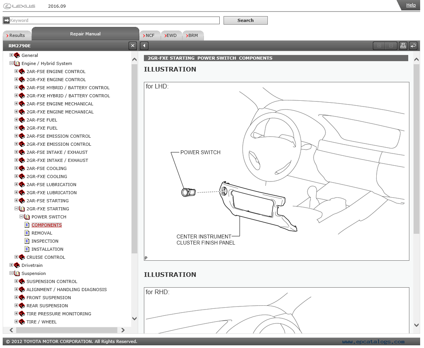Click the arrow icon beside Keyword field

pyautogui.click(x=7, y=20)
